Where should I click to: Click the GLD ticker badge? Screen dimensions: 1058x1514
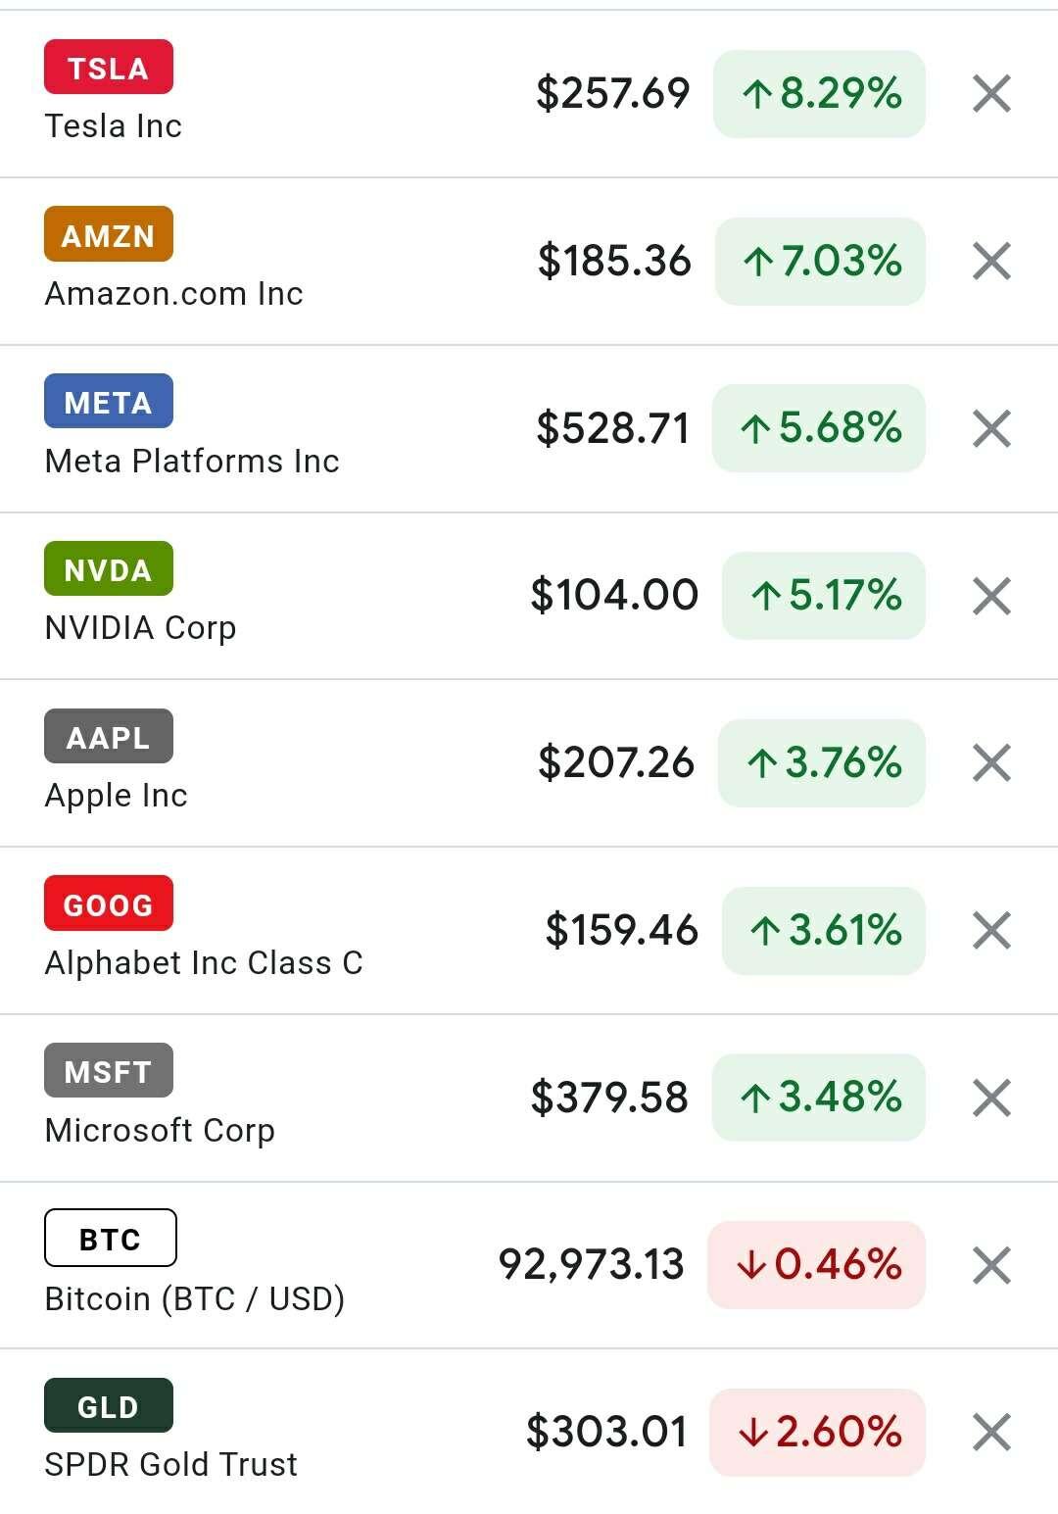click(109, 1406)
